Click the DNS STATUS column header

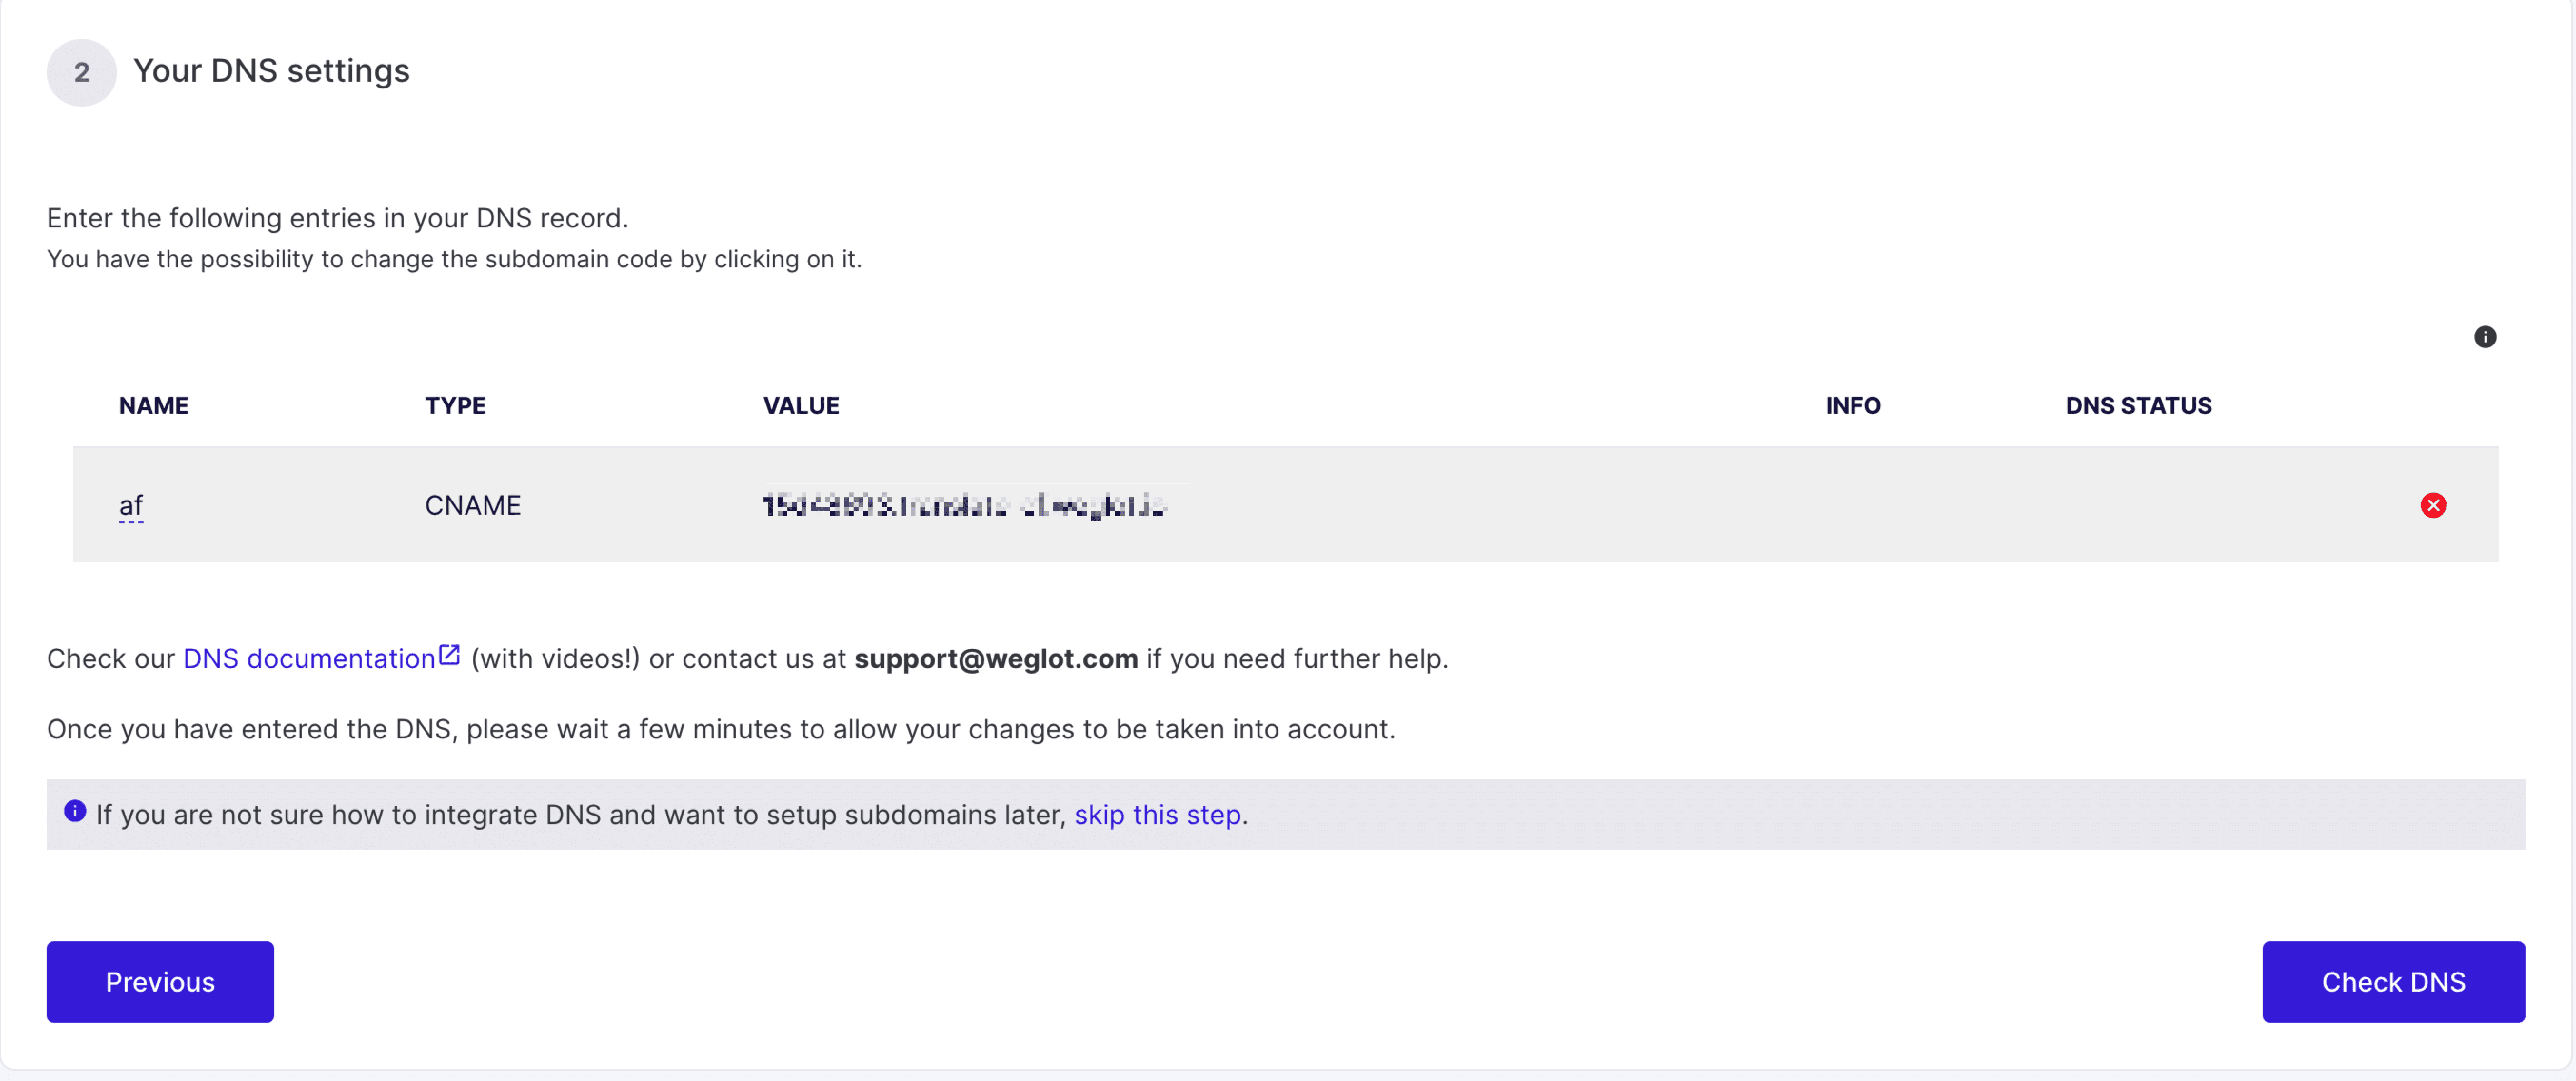pyautogui.click(x=2138, y=406)
